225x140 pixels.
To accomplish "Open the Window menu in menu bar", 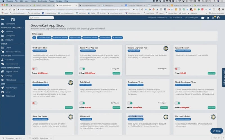I will click(x=59, y=1).
